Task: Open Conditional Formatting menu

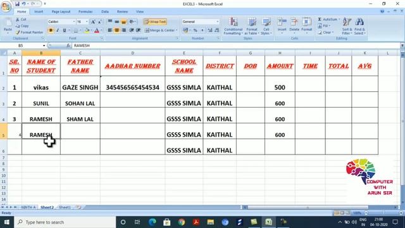Action: (x=233, y=26)
